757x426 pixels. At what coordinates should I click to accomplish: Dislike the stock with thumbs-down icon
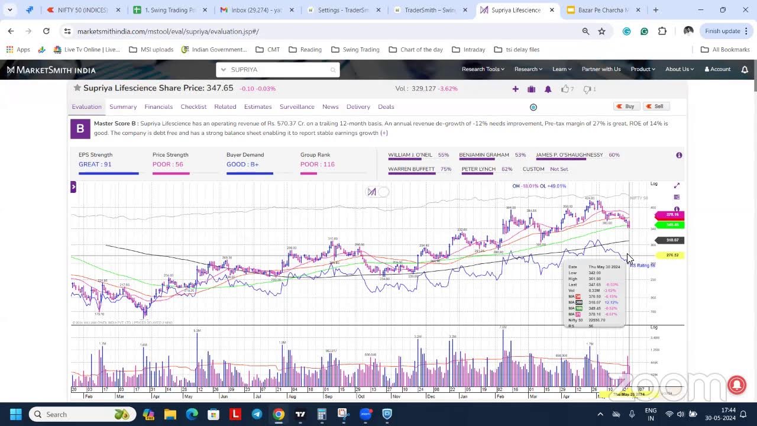click(x=587, y=89)
